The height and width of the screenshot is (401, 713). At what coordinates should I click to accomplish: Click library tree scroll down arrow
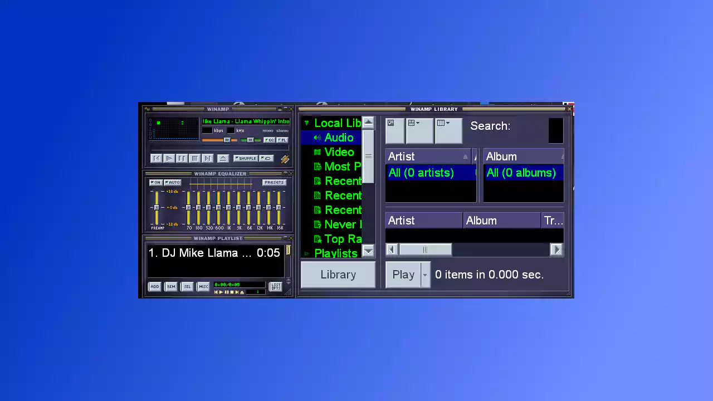coord(368,251)
